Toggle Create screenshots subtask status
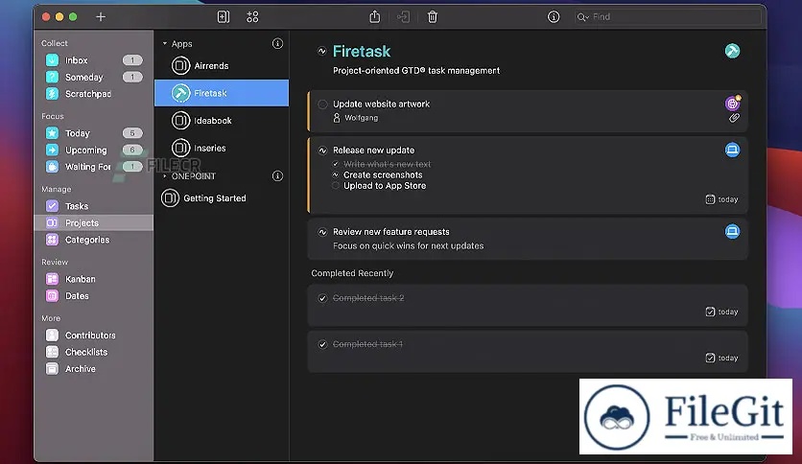 click(336, 174)
